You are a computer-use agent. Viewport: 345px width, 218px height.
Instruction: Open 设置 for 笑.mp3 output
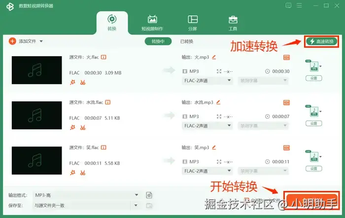(x=314, y=169)
